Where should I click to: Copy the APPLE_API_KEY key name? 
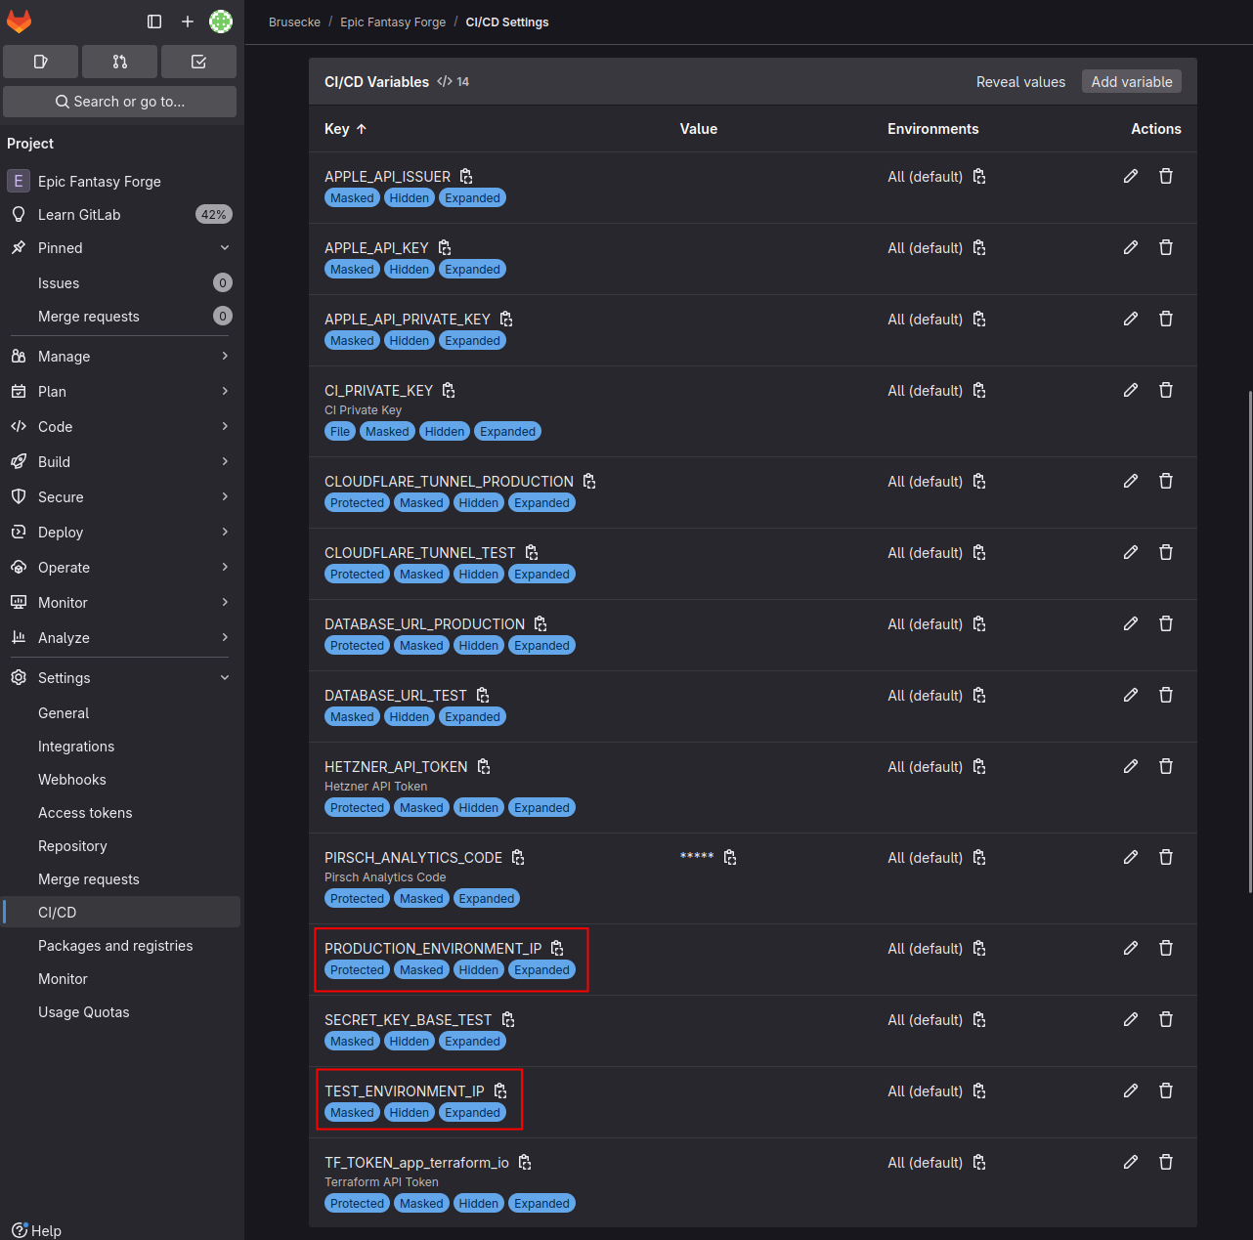click(445, 248)
